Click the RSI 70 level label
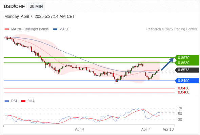Viewport: 200px width, 135px height. point(180,108)
